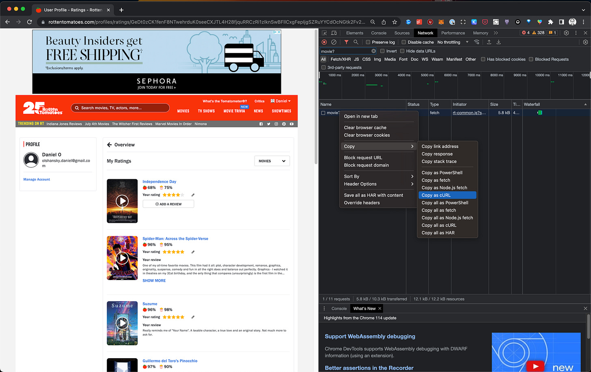Select Open in new tab menu entry
Screen dimensions: 591x372
coord(378,116)
